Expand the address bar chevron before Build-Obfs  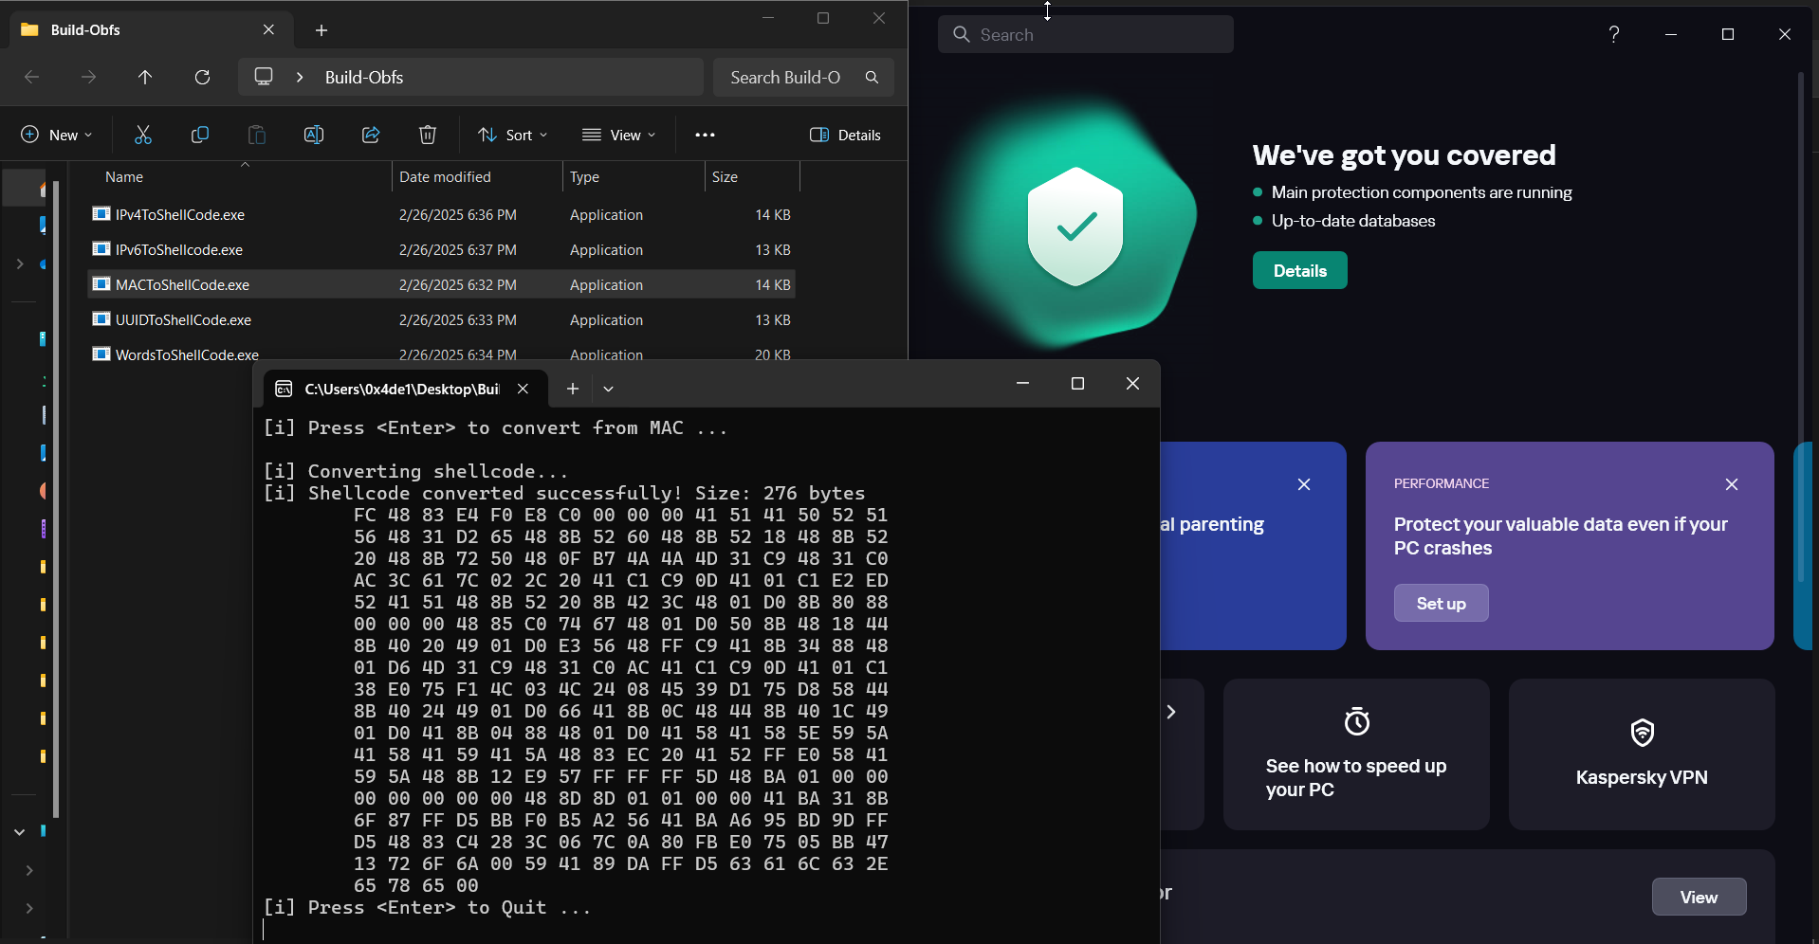click(x=300, y=77)
